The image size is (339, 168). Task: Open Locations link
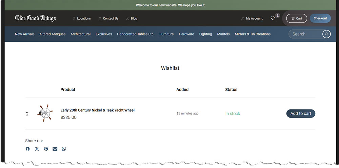[x=82, y=19]
